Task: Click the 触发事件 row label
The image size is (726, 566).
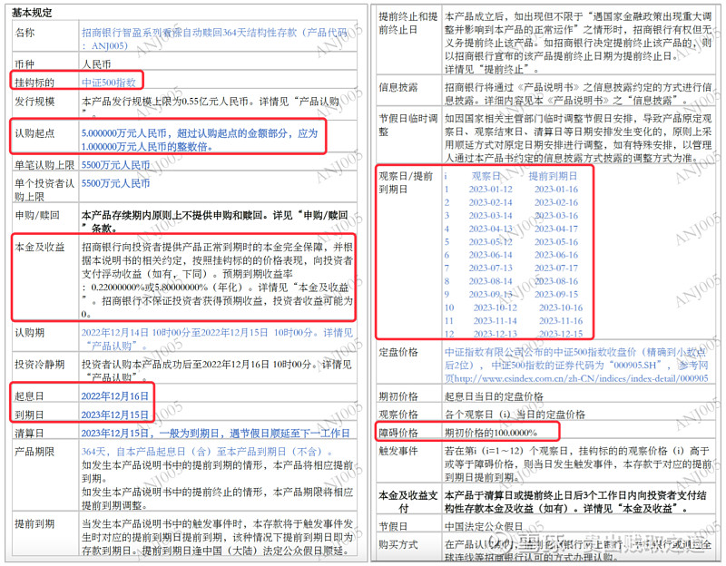Action: [398, 451]
